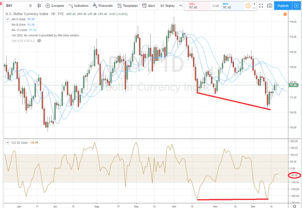Click the 200.00 CCI scale label
Screen dimensions: 302x208
(294, 141)
